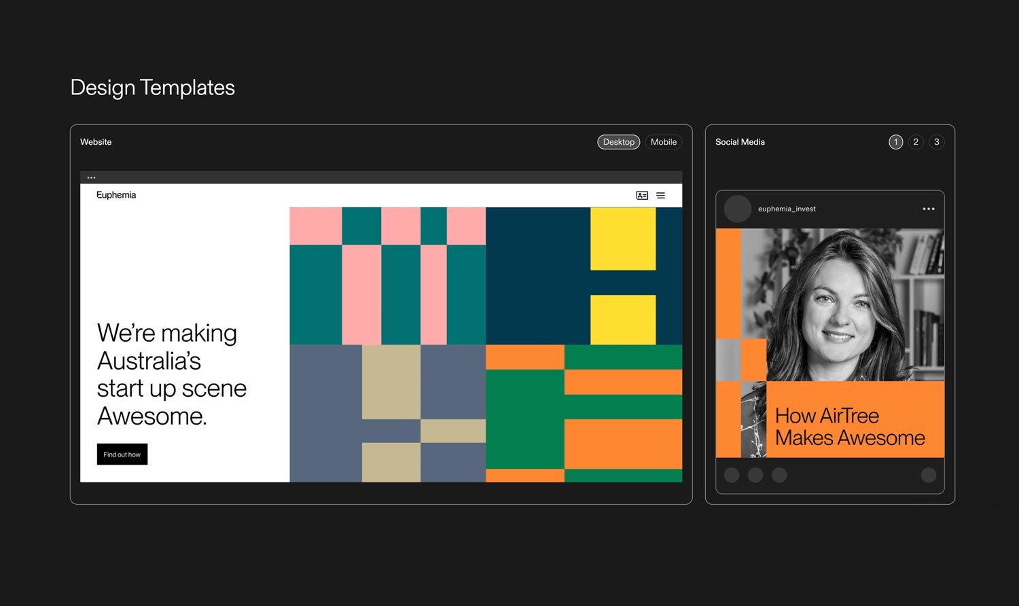Click the third circle icon below post
The width and height of the screenshot is (1019, 606).
click(x=779, y=475)
